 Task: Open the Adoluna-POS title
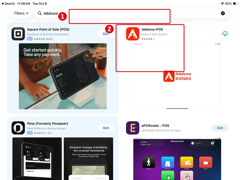tap(152, 29)
